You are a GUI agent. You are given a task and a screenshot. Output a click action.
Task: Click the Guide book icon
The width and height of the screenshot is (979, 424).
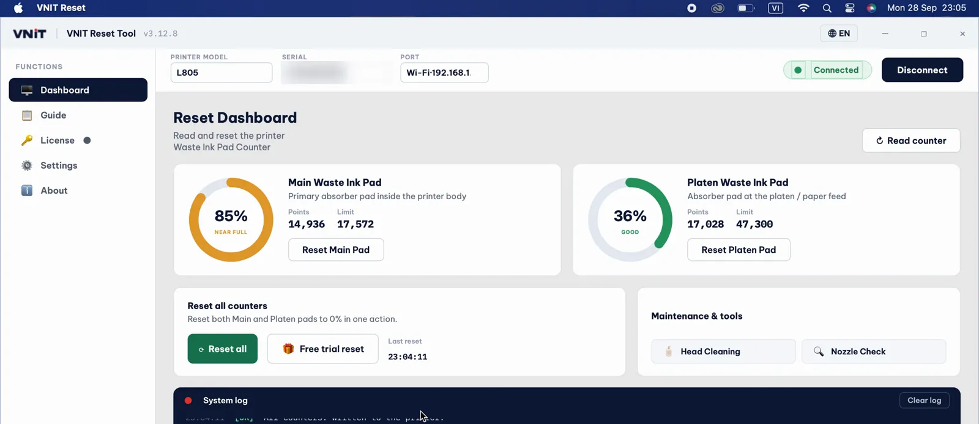(x=27, y=115)
